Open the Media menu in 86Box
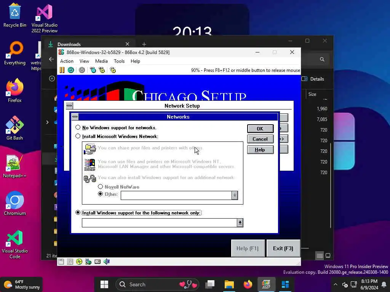390x292 pixels. click(101, 61)
